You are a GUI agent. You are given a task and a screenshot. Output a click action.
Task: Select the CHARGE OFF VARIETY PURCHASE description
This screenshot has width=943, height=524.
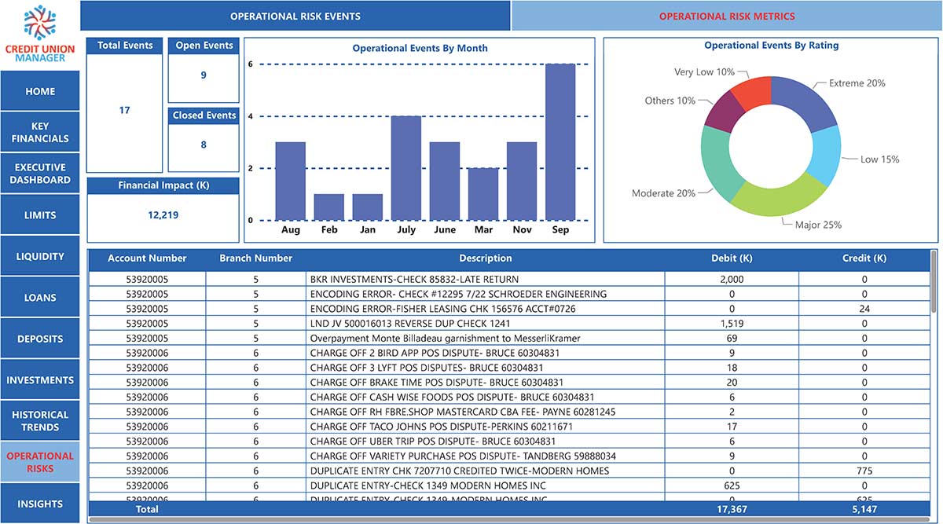tap(463, 456)
